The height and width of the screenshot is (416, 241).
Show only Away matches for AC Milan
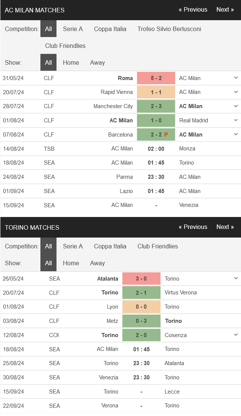(x=97, y=62)
